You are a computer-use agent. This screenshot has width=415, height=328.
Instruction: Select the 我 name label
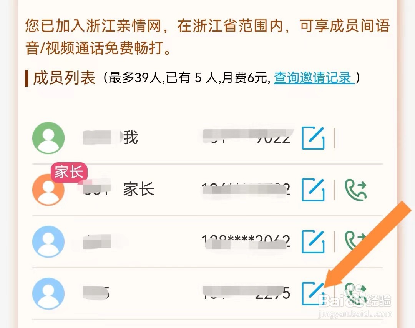[131, 138]
